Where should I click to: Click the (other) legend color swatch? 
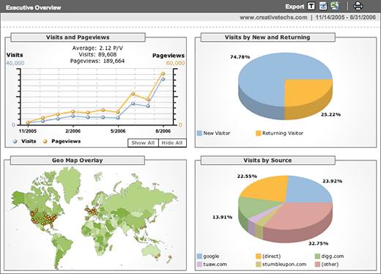click(x=317, y=264)
